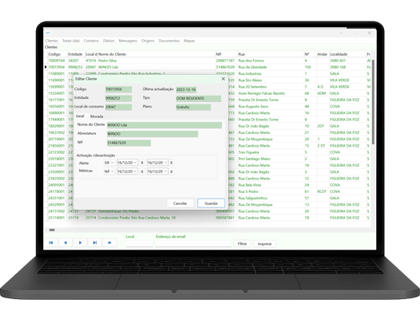Go to the previous record
The image size is (420, 319).
(x=65, y=242)
